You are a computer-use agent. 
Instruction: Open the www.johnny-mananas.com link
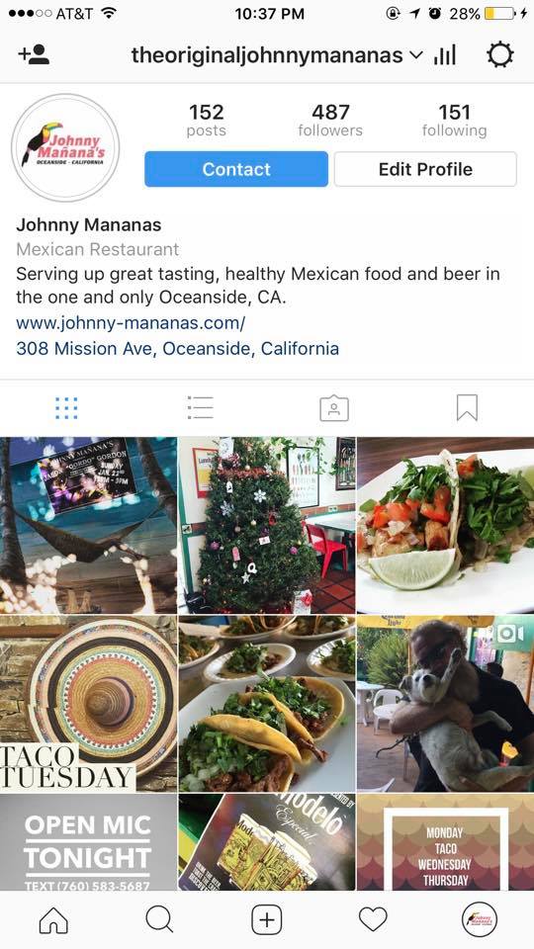[x=131, y=323]
